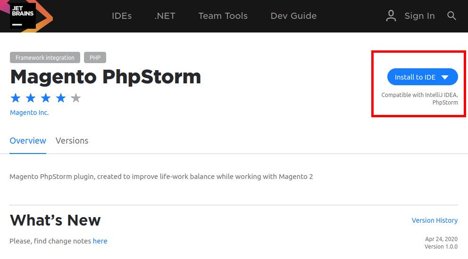Open the Team Tools menu
This screenshot has height=259, width=468.
coord(223,16)
